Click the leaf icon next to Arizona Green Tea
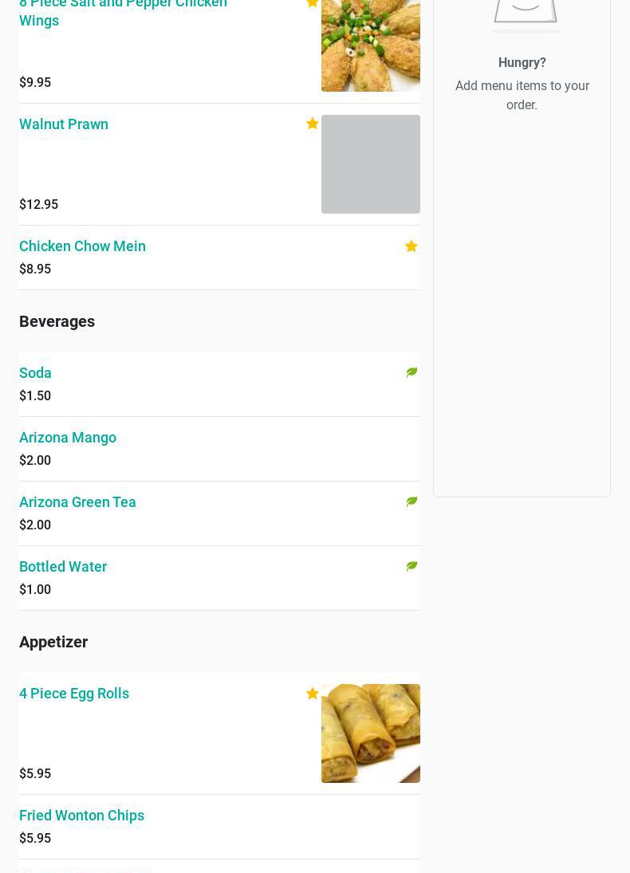Screen dimensions: 630x873 (x=411, y=501)
